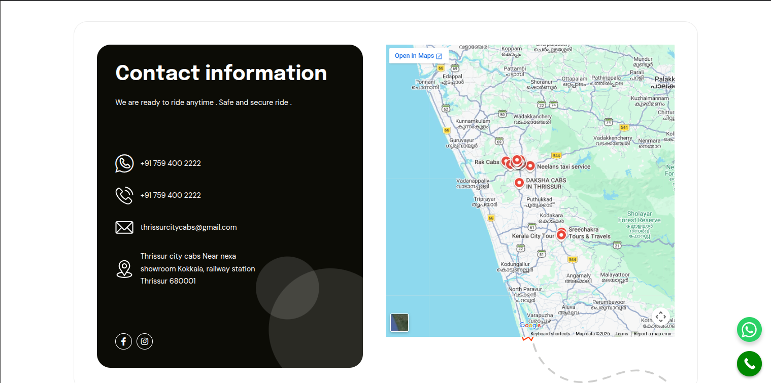
Task: Click the location pin icon near the address
Action: [x=124, y=269]
